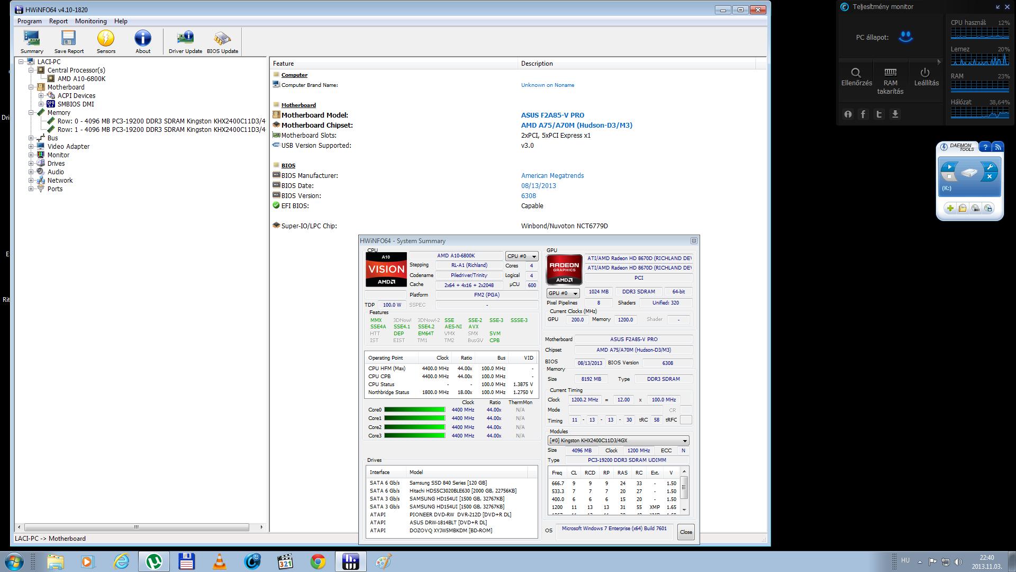Select the Audio tree item
The image size is (1016, 572).
(x=56, y=172)
